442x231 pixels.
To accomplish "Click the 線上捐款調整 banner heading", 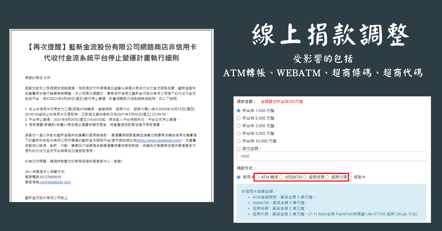I will click(x=331, y=36).
